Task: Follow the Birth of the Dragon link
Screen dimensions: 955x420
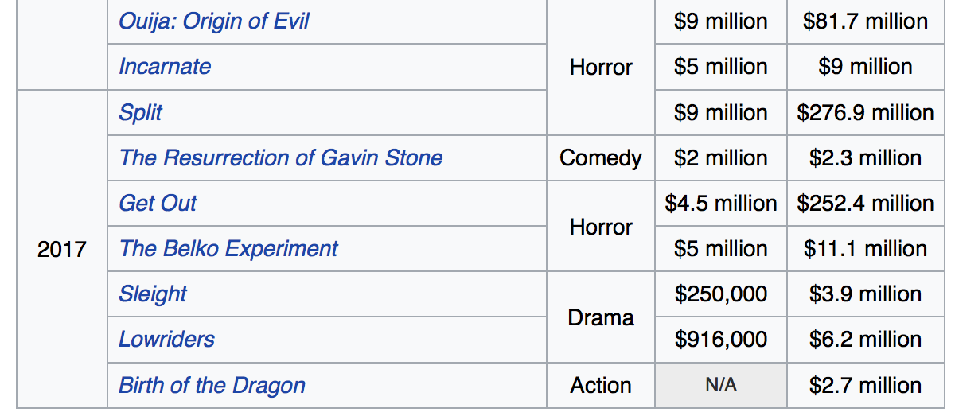Action: [x=212, y=385]
